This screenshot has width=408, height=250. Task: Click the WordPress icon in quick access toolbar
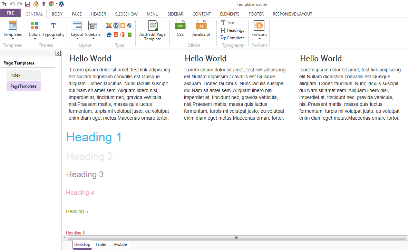61,4
